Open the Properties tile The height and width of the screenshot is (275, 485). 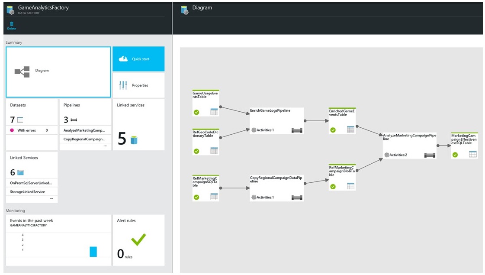click(138, 85)
